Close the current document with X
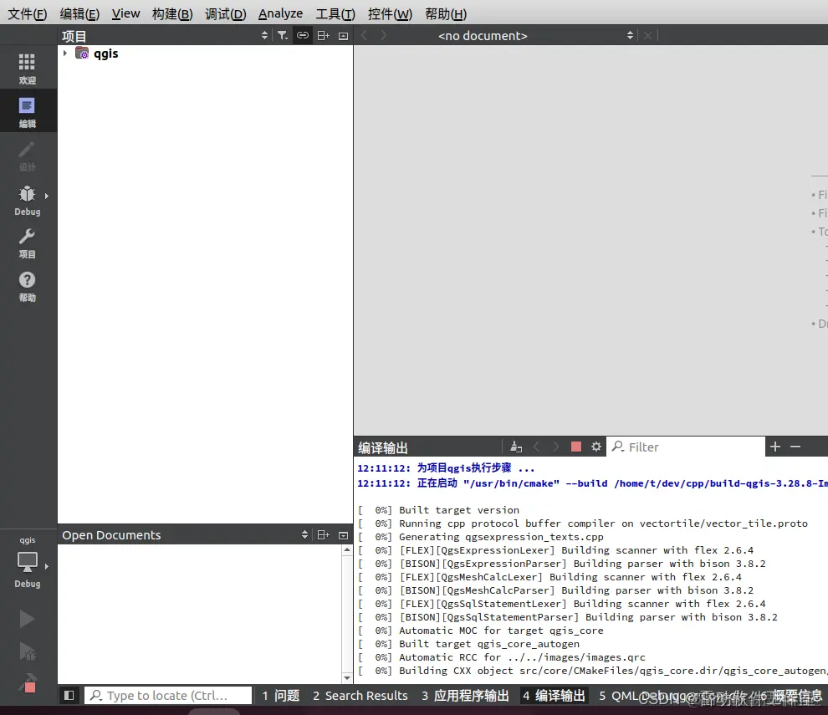 click(x=647, y=35)
